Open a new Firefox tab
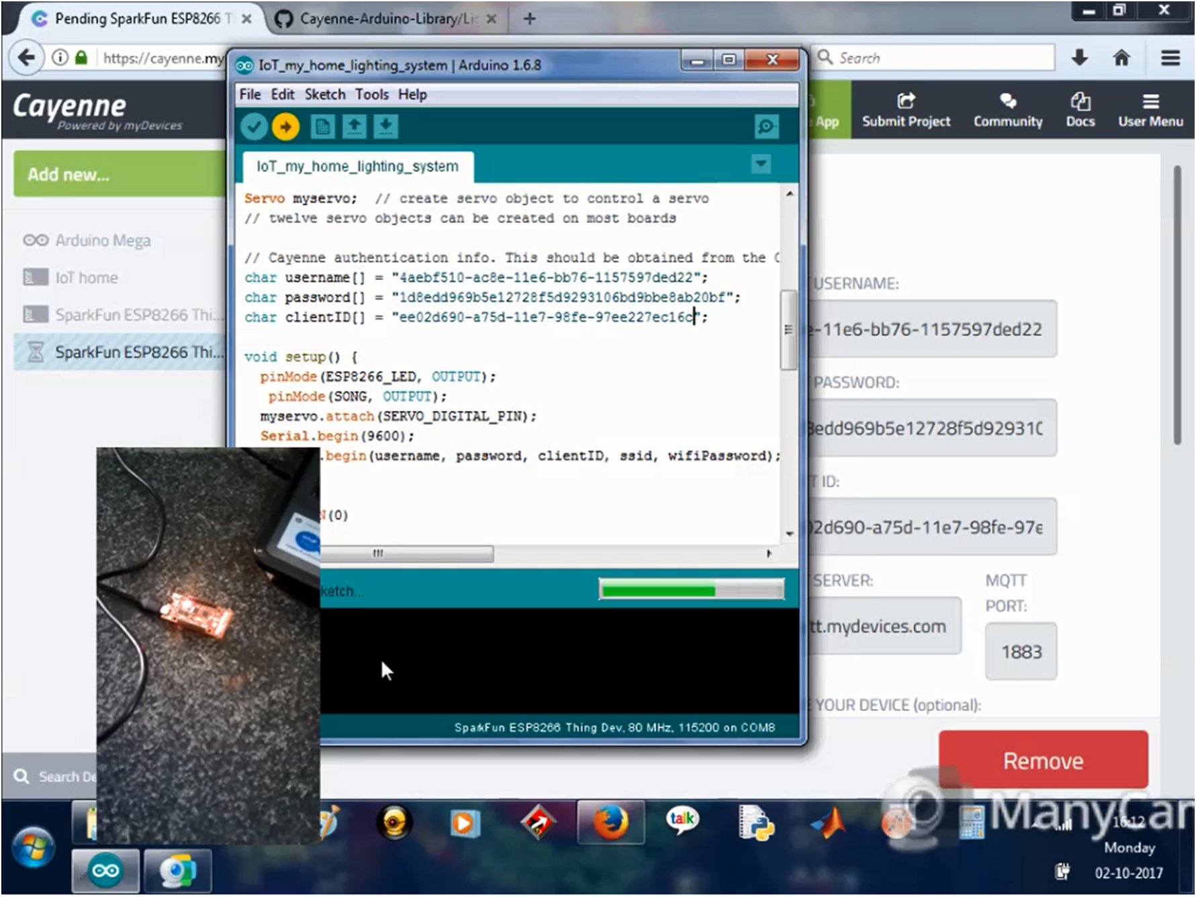 pos(530,19)
